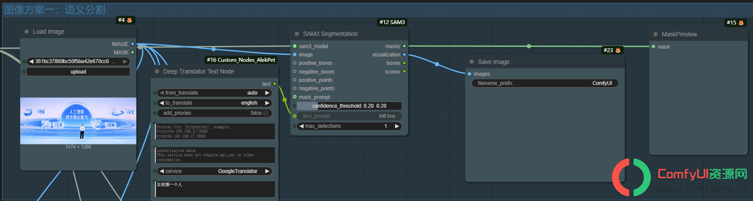Collapse Deep Translator Text Node dot
Image resolution: width=753 pixels, height=201 pixels.
[157, 71]
